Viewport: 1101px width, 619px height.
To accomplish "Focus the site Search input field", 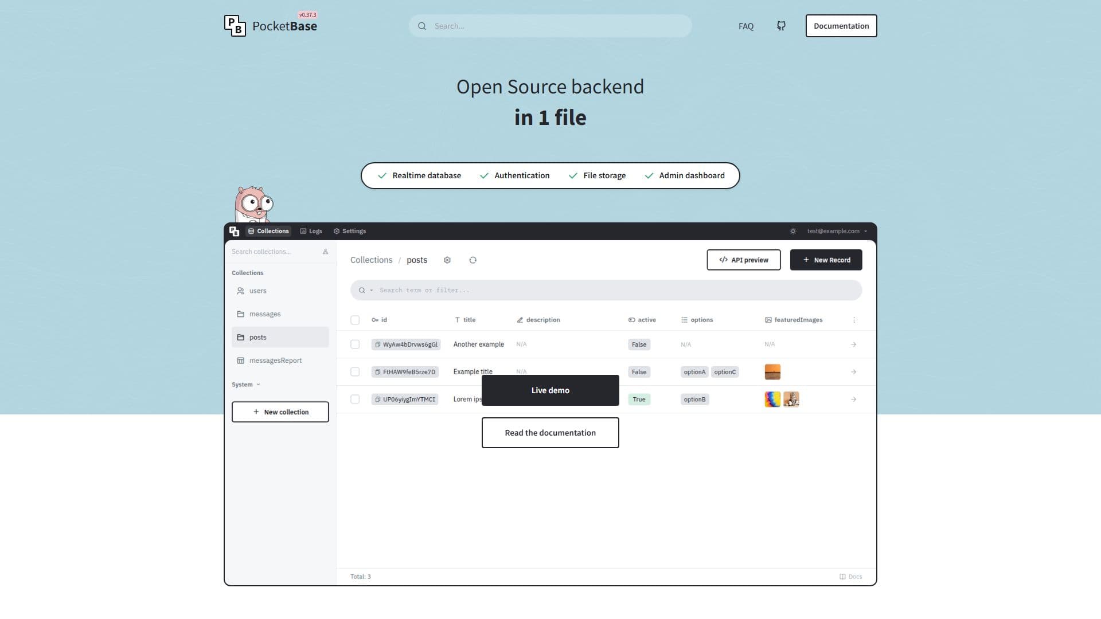I will [550, 26].
